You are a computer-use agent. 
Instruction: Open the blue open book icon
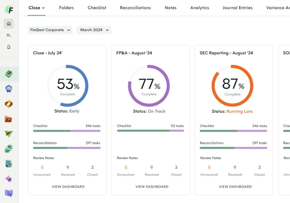9,194
